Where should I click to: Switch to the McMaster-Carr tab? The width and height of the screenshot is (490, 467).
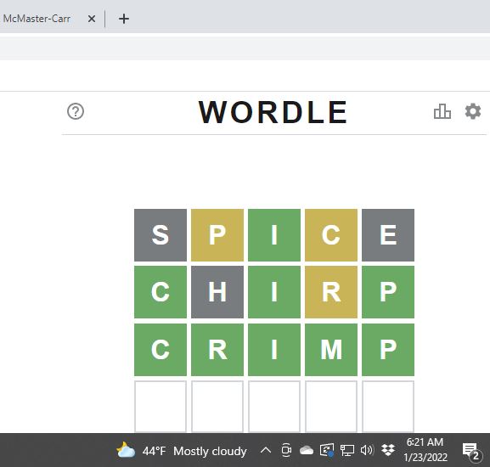click(x=37, y=19)
